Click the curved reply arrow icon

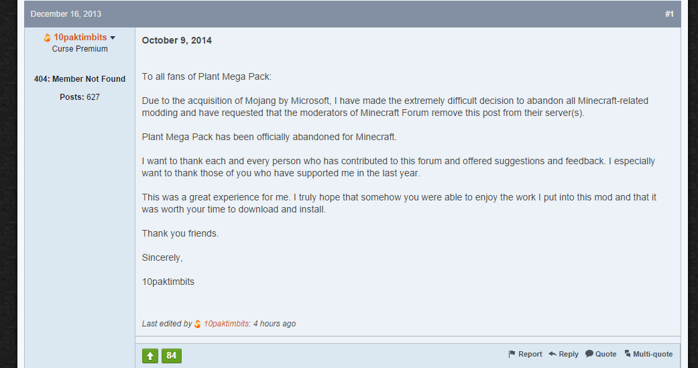552,354
